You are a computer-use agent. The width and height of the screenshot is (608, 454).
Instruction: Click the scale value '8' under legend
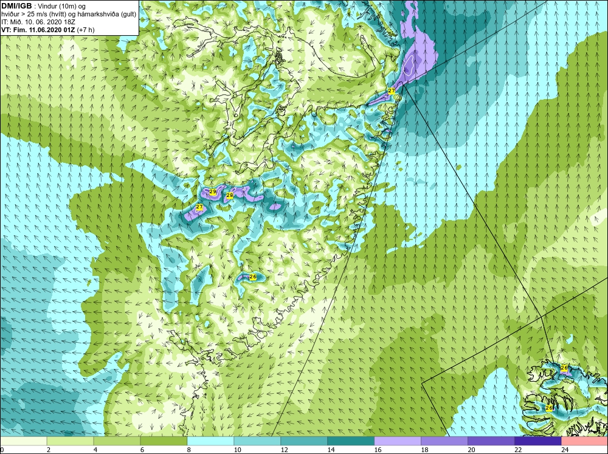click(x=189, y=450)
